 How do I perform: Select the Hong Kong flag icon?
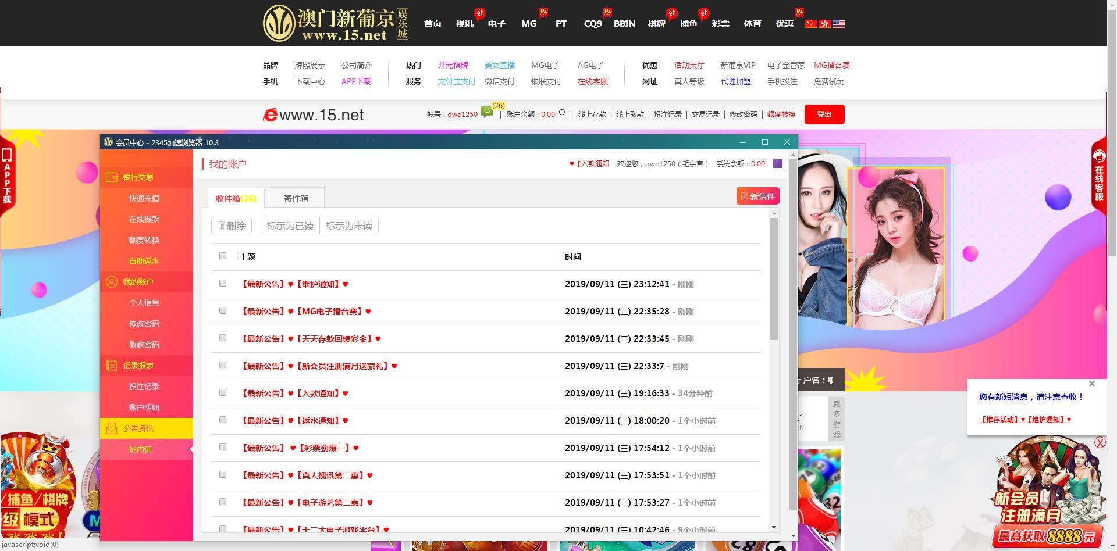825,24
